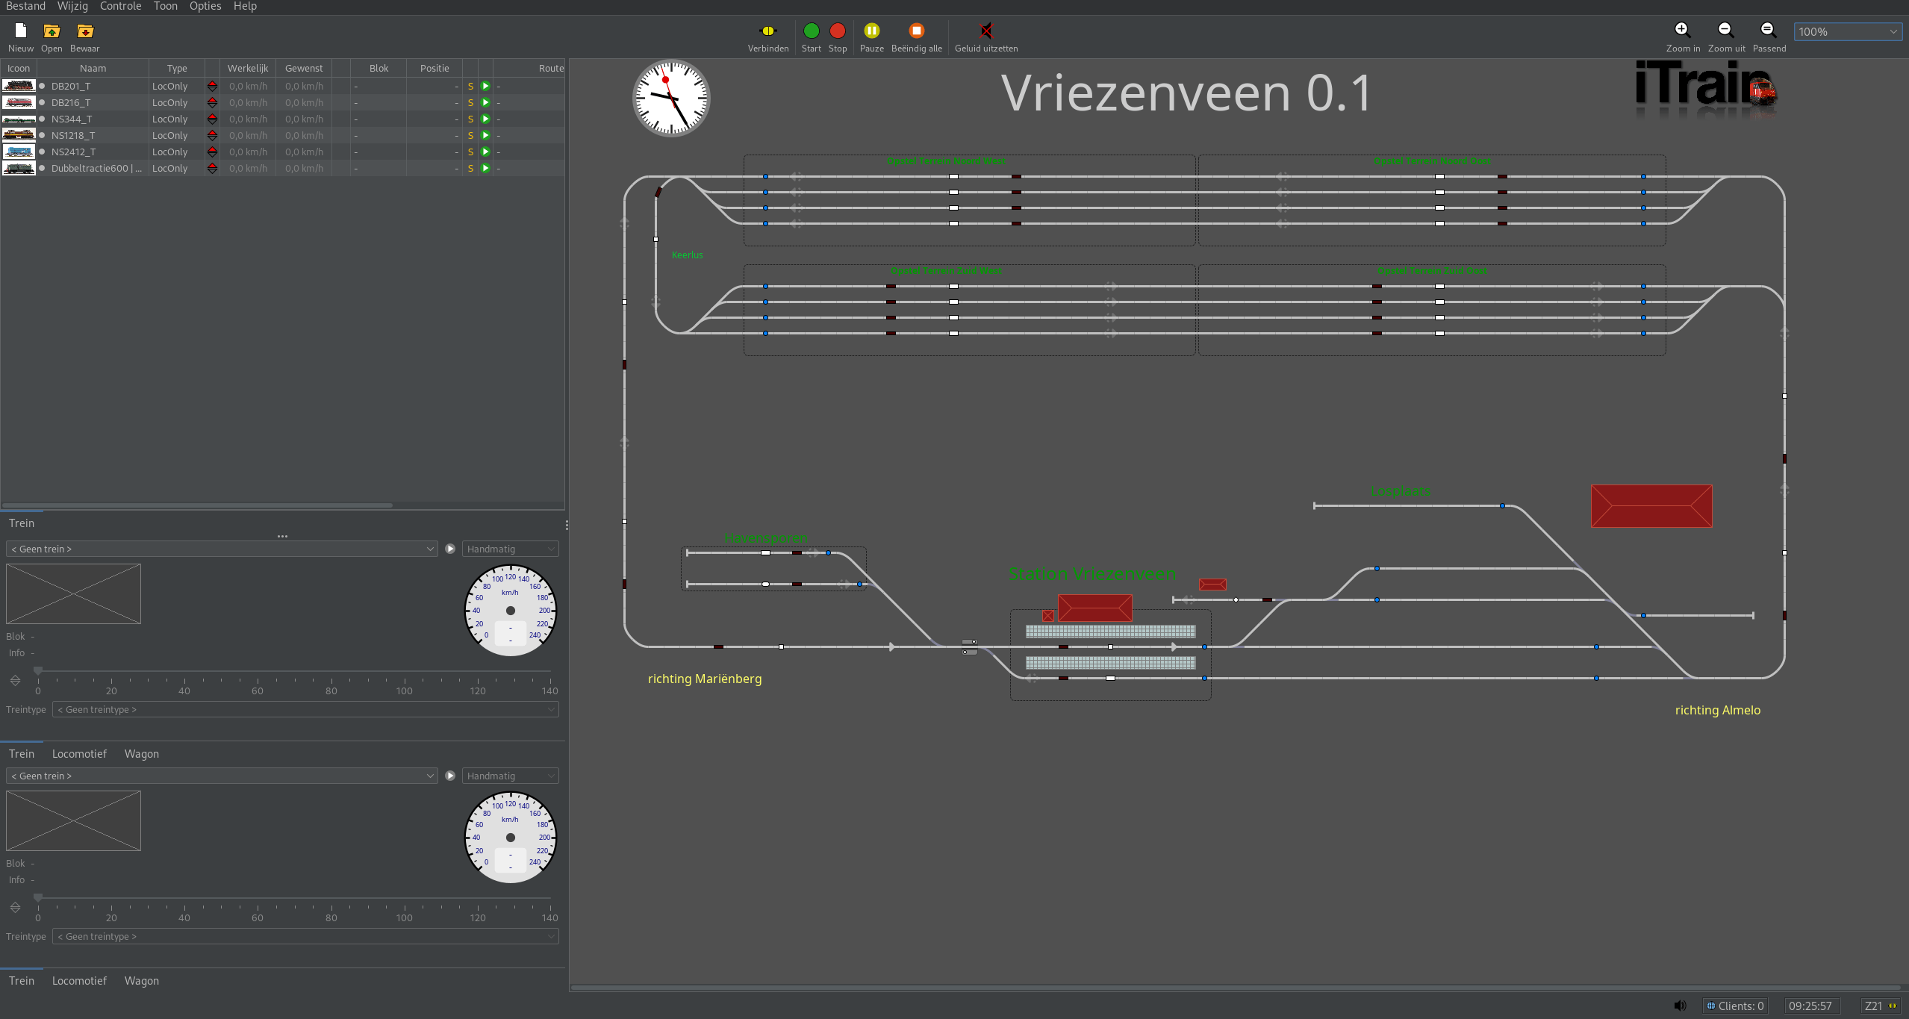Open the Controle menu
1909x1019 pixels.
point(120,7)
